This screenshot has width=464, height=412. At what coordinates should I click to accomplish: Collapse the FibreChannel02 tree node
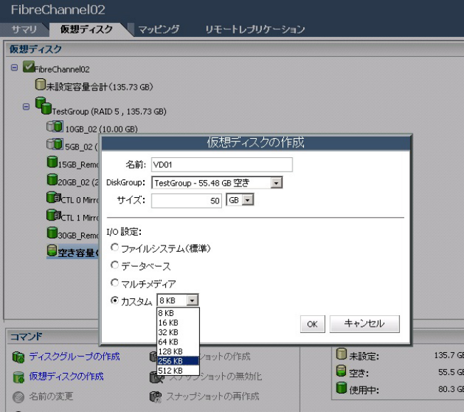click(14, 68)
